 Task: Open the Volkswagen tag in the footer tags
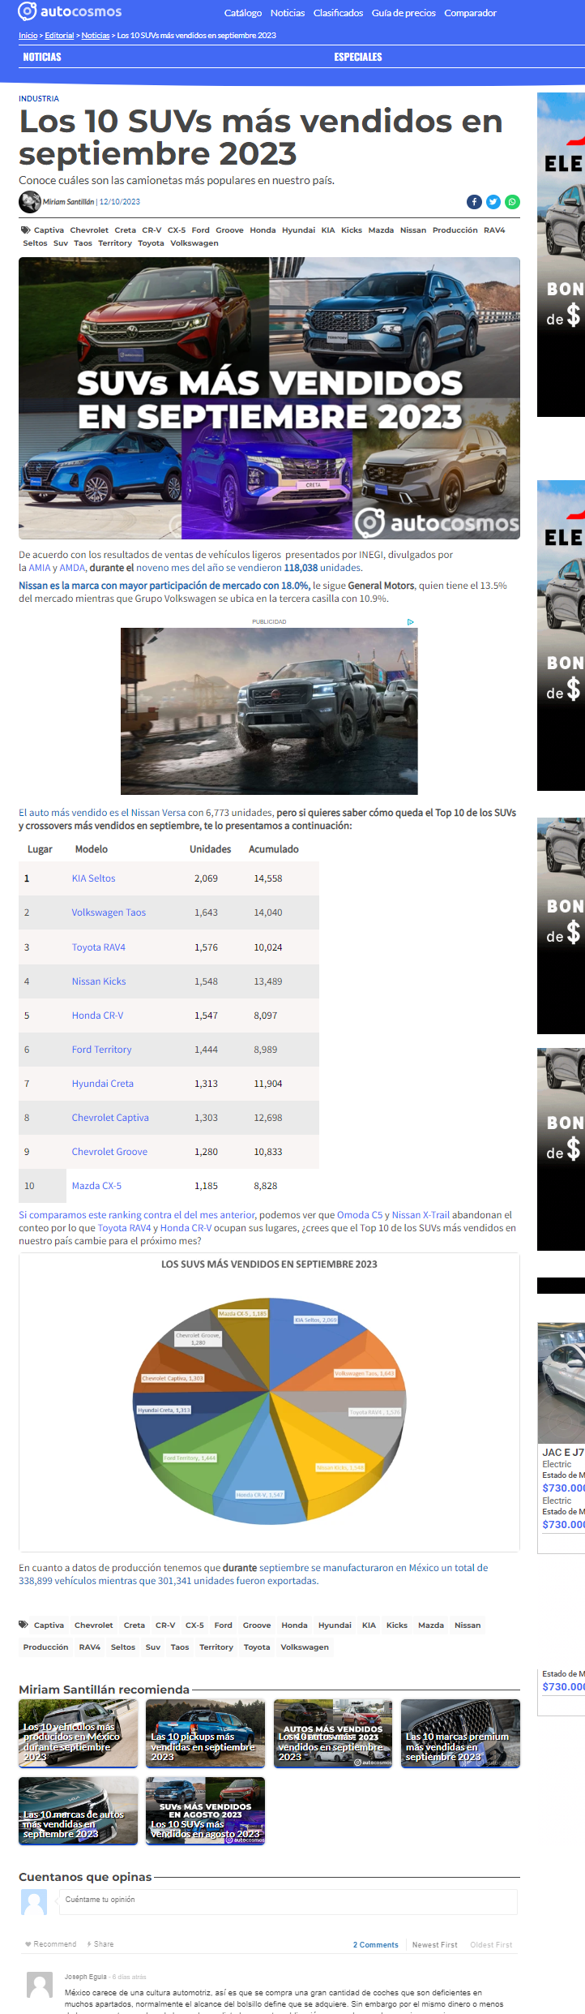coord(305,1647)
